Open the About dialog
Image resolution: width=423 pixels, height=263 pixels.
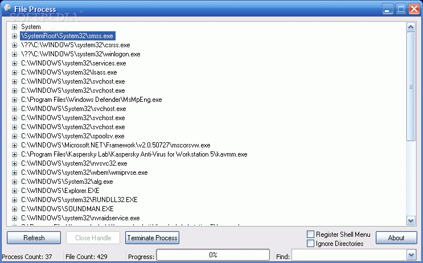point(396,237)
